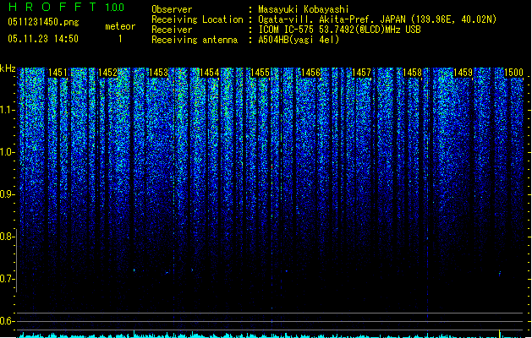Click the 'Observer' field label

pyautogui.click(x=172, y=9)
